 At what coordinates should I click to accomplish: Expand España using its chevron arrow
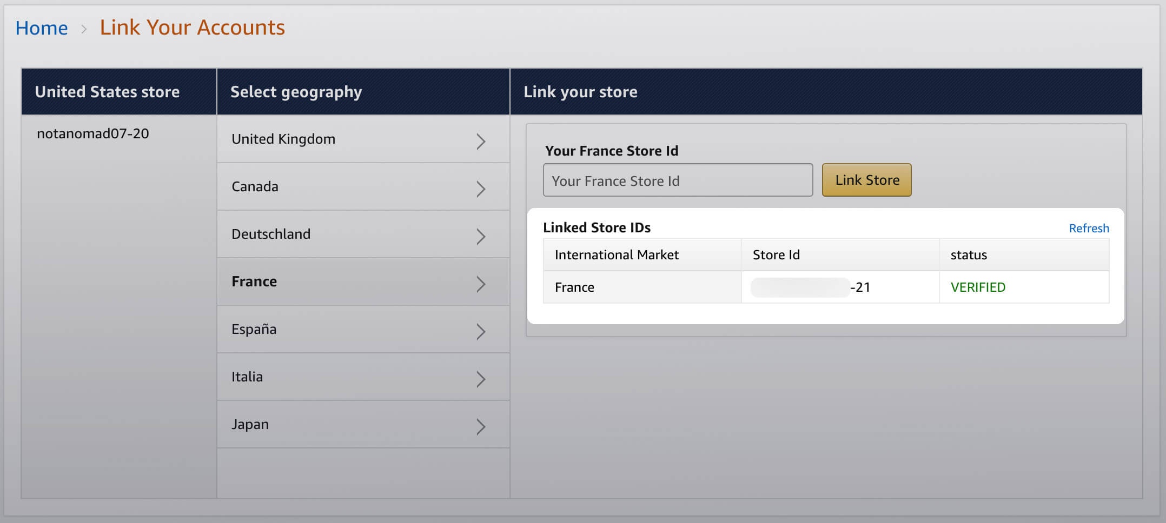(x=480, y=331)
